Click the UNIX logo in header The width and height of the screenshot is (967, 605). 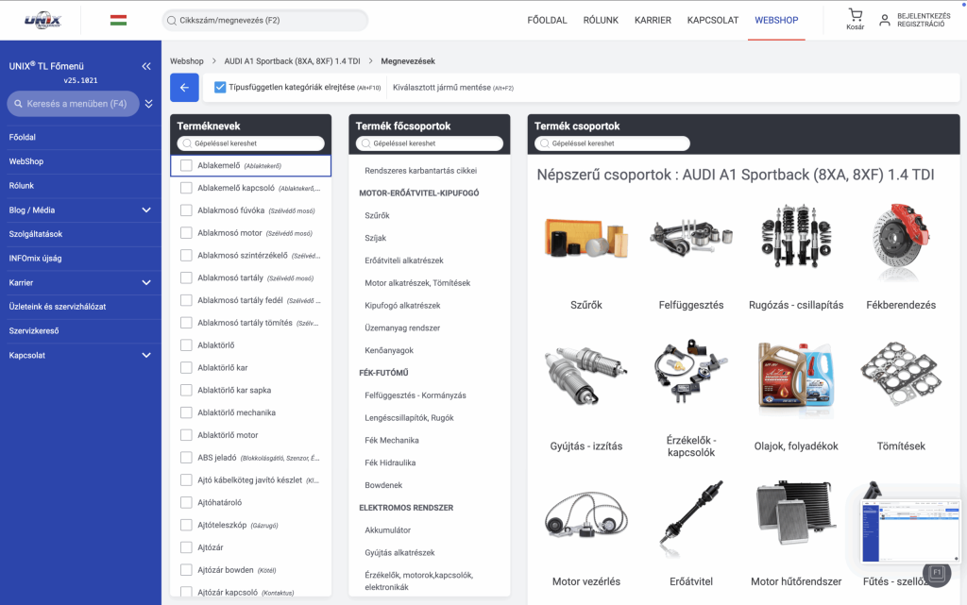point(42,20)
